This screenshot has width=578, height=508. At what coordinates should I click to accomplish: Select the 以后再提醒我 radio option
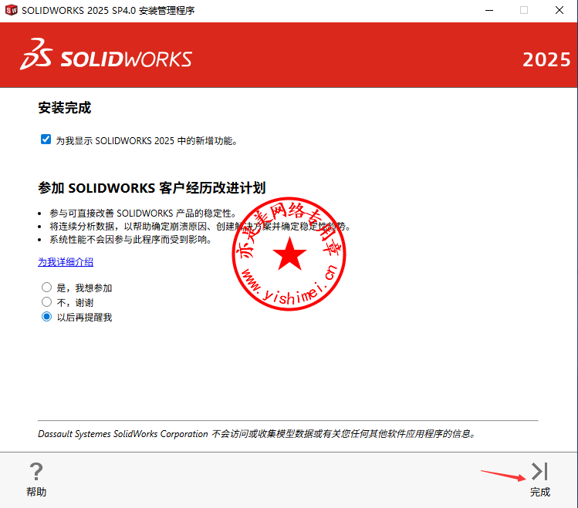pos(46,317)
